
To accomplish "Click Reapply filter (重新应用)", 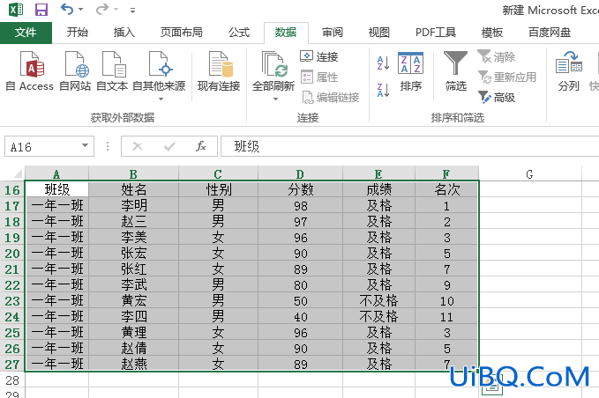I will (507, 77).
